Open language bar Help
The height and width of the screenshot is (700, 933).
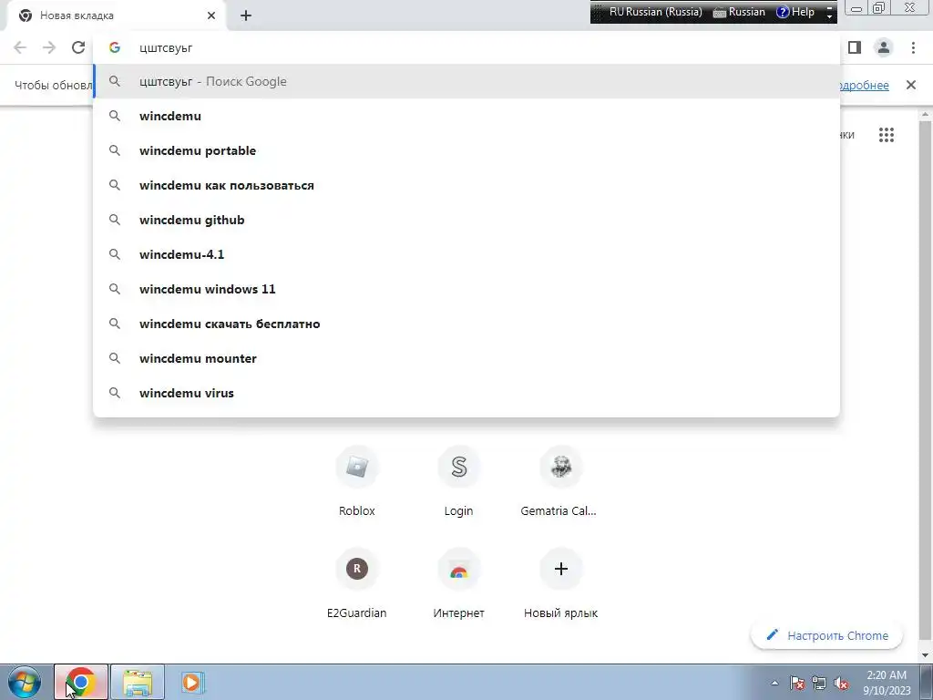pos(795,12)
